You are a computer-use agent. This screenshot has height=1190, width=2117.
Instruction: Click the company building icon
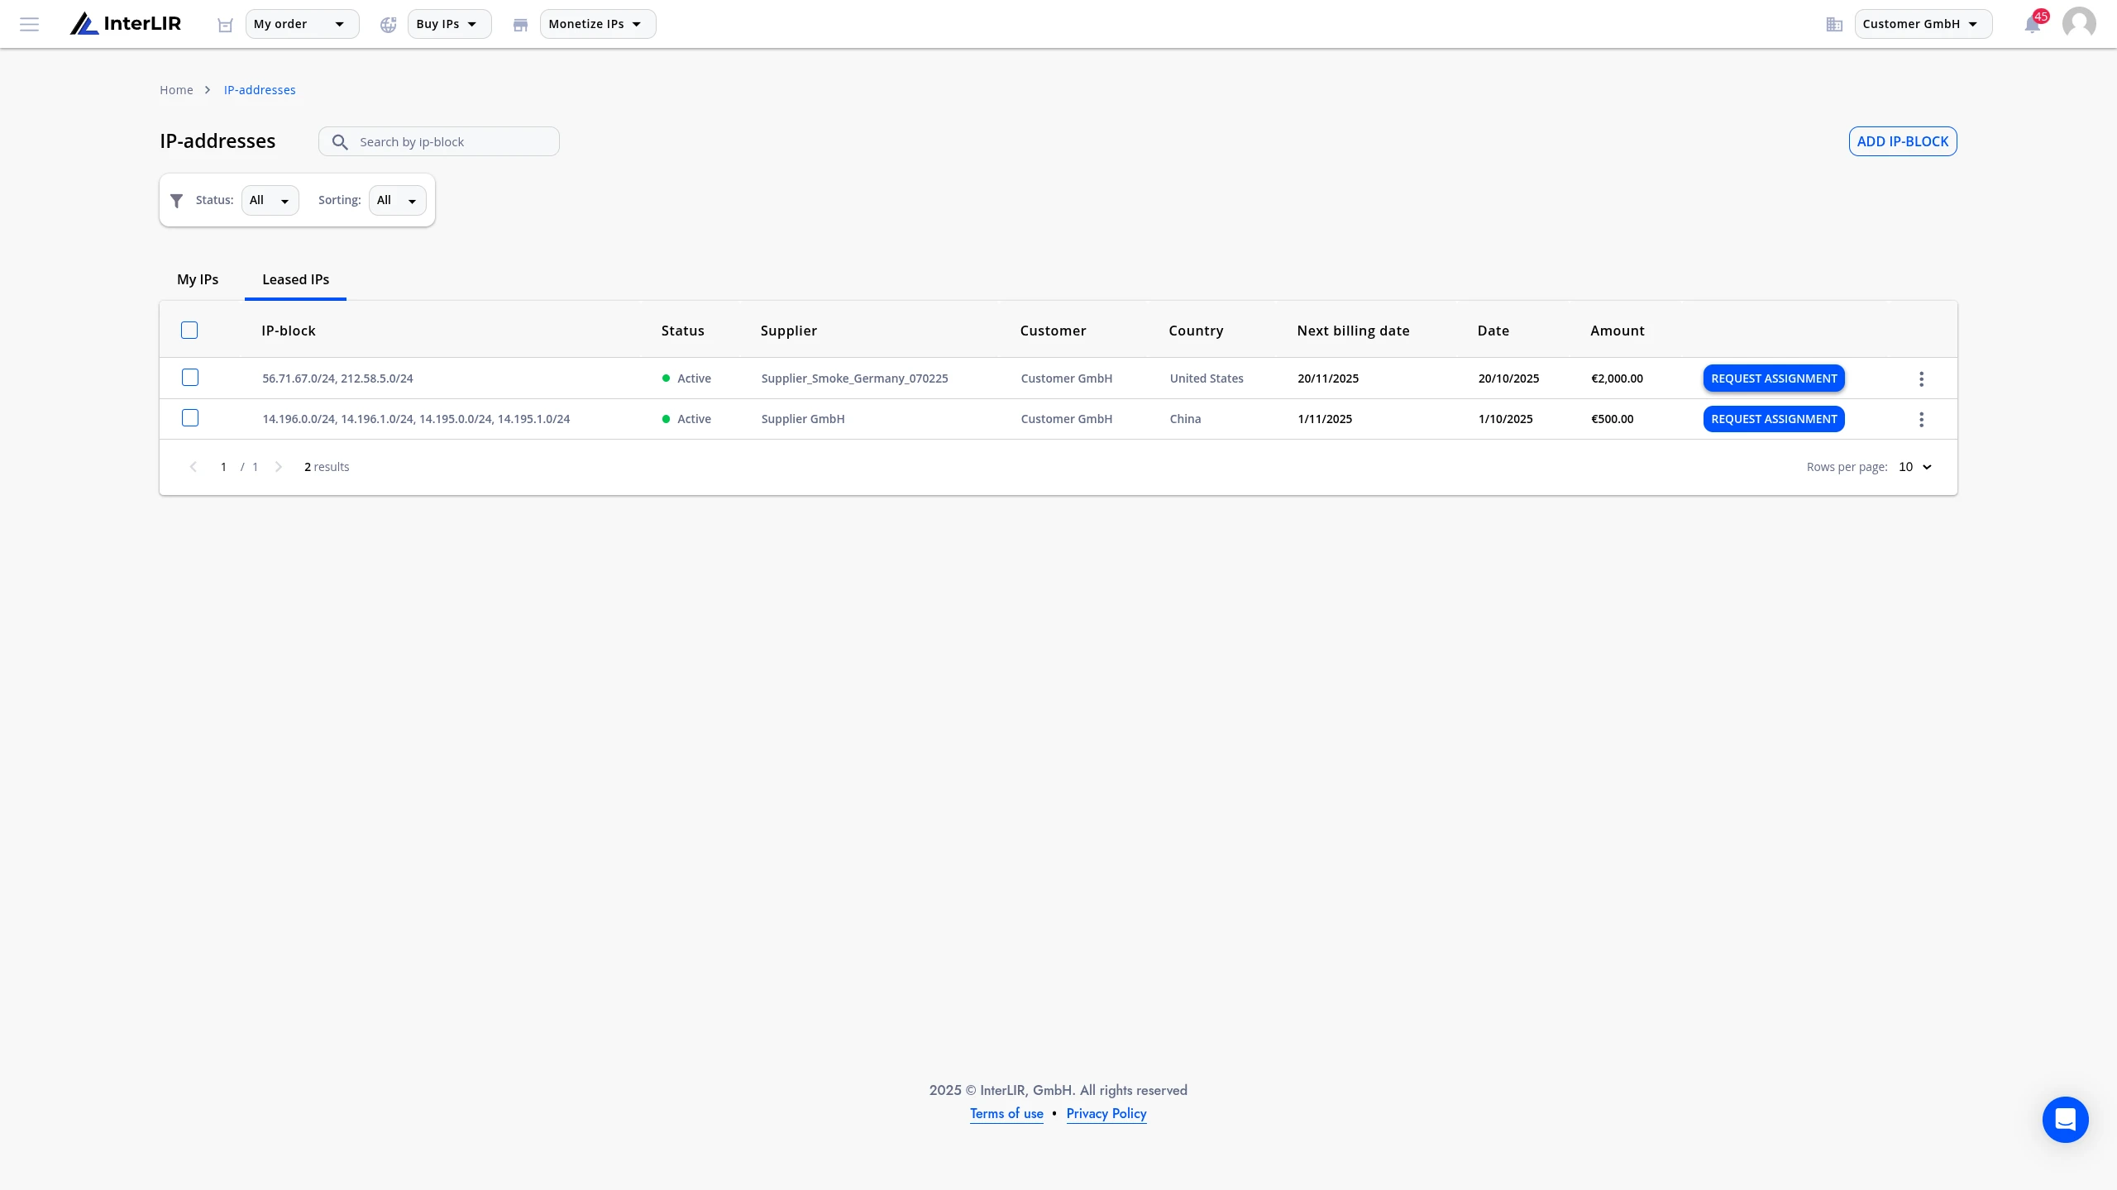pyautogui.click(x=1834, y=25)
